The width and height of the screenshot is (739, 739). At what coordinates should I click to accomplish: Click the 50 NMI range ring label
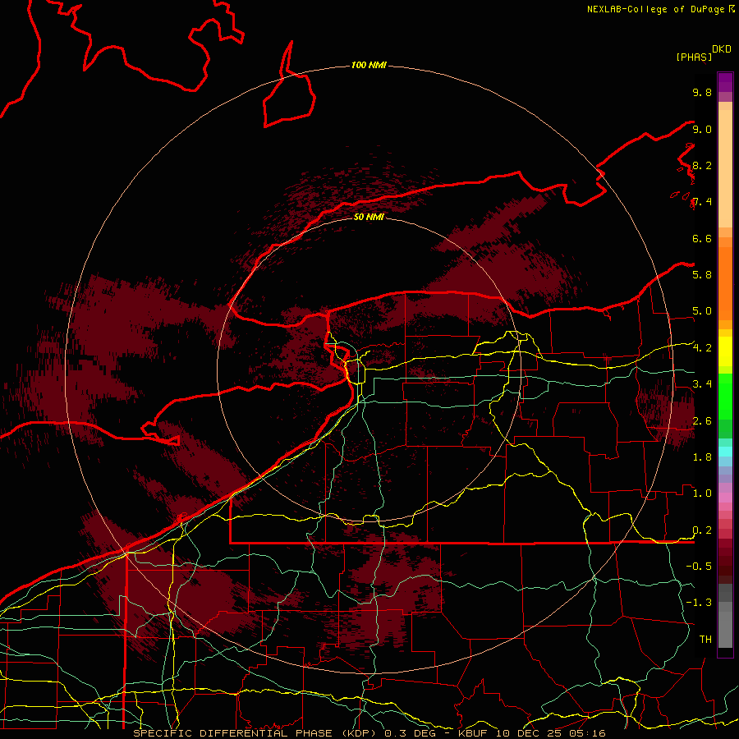(x=369, y=217)
